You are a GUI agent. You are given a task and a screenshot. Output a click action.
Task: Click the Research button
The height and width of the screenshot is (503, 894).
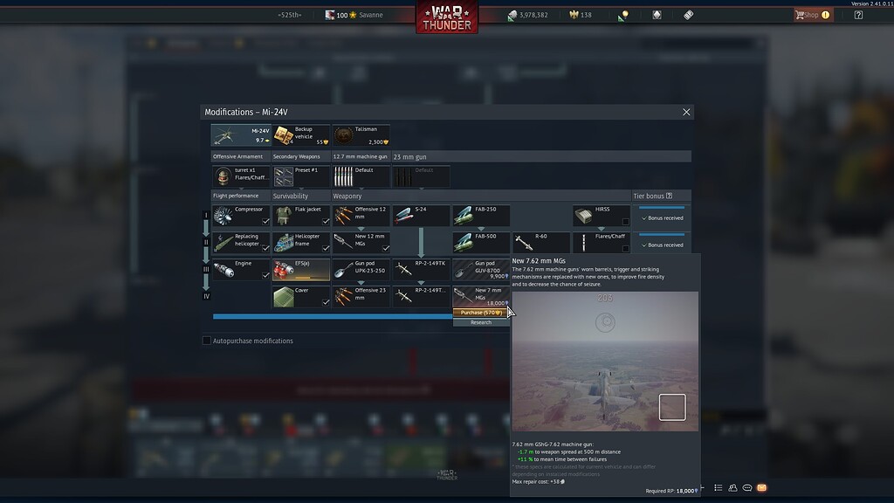(481, 322)
